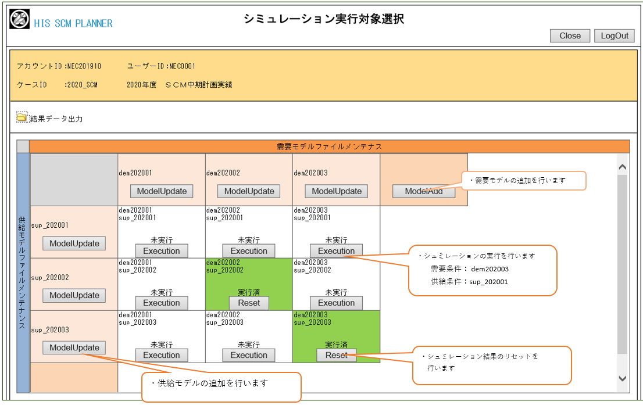Screen dimensions: 643x405
Task: Click ModelUpdate under dem202003
Action: [x=337, y=191]
